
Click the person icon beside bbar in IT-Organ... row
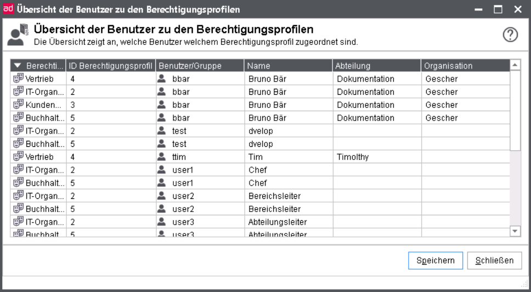pyautogui.click(x=162, y=91)
